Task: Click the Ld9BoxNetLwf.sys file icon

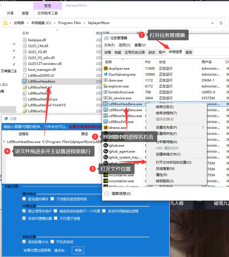Action: coord(25,99)
